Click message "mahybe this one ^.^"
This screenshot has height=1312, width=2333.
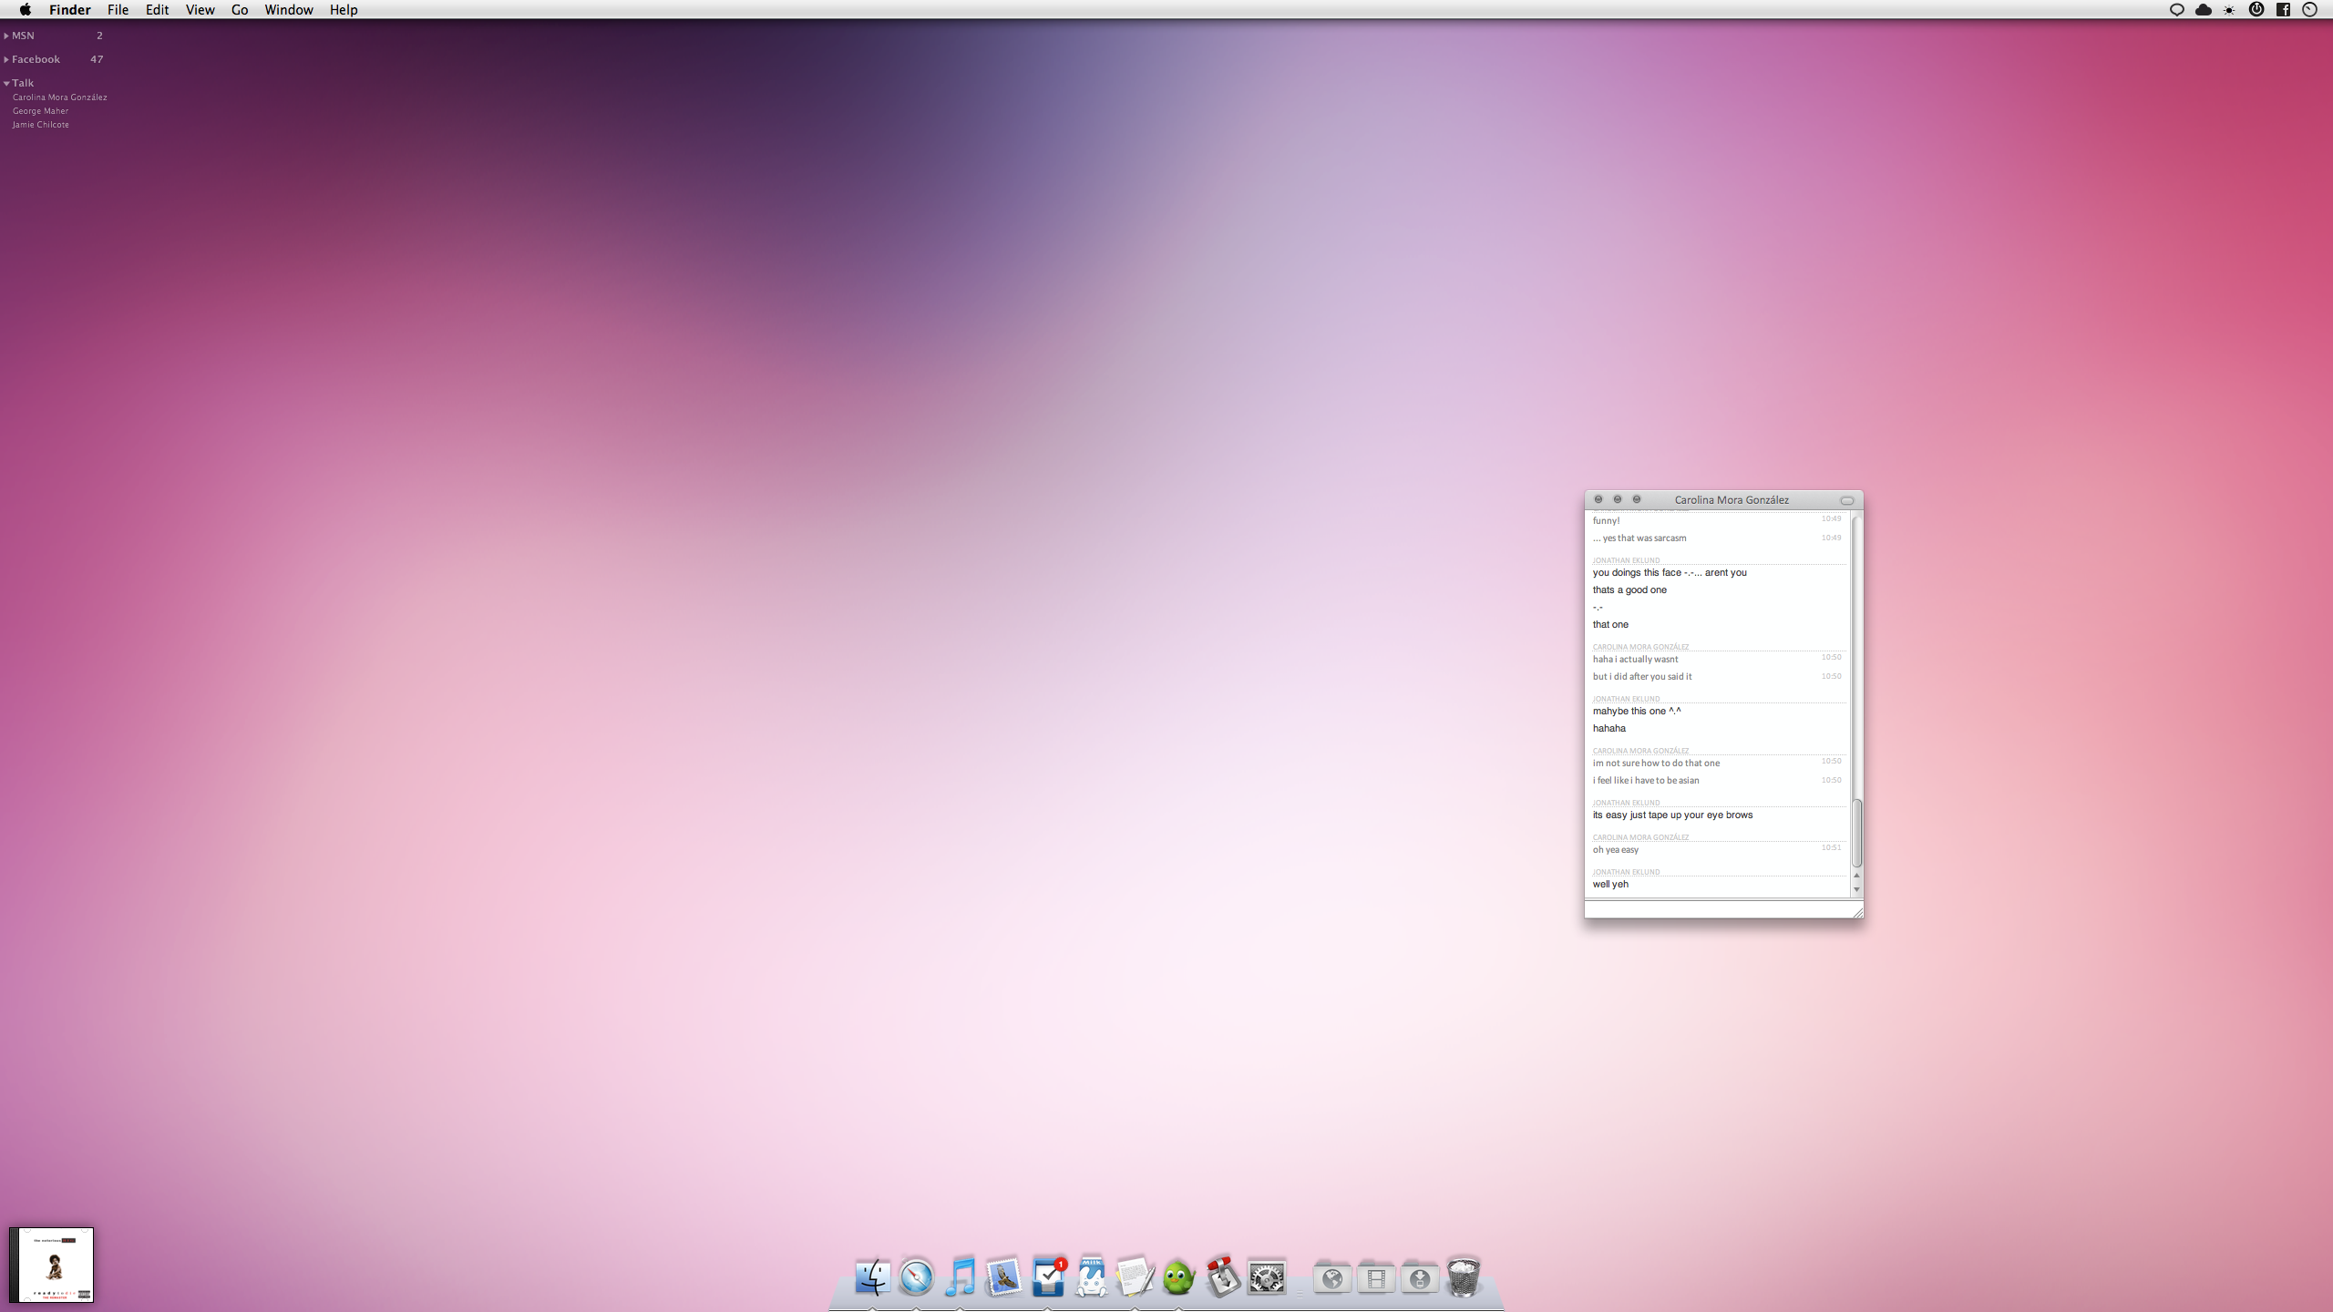click(x=1637, y=711)
